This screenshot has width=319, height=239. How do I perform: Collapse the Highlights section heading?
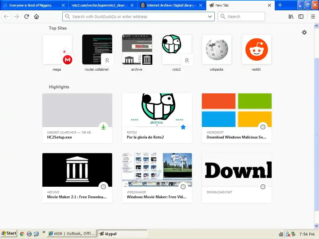coord(59,87)
